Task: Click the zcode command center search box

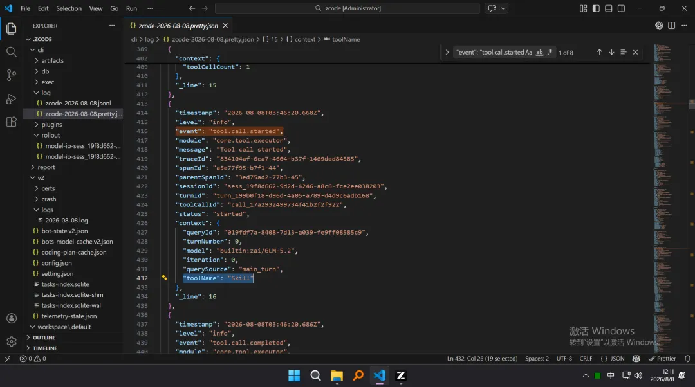Action: (347, 8)
